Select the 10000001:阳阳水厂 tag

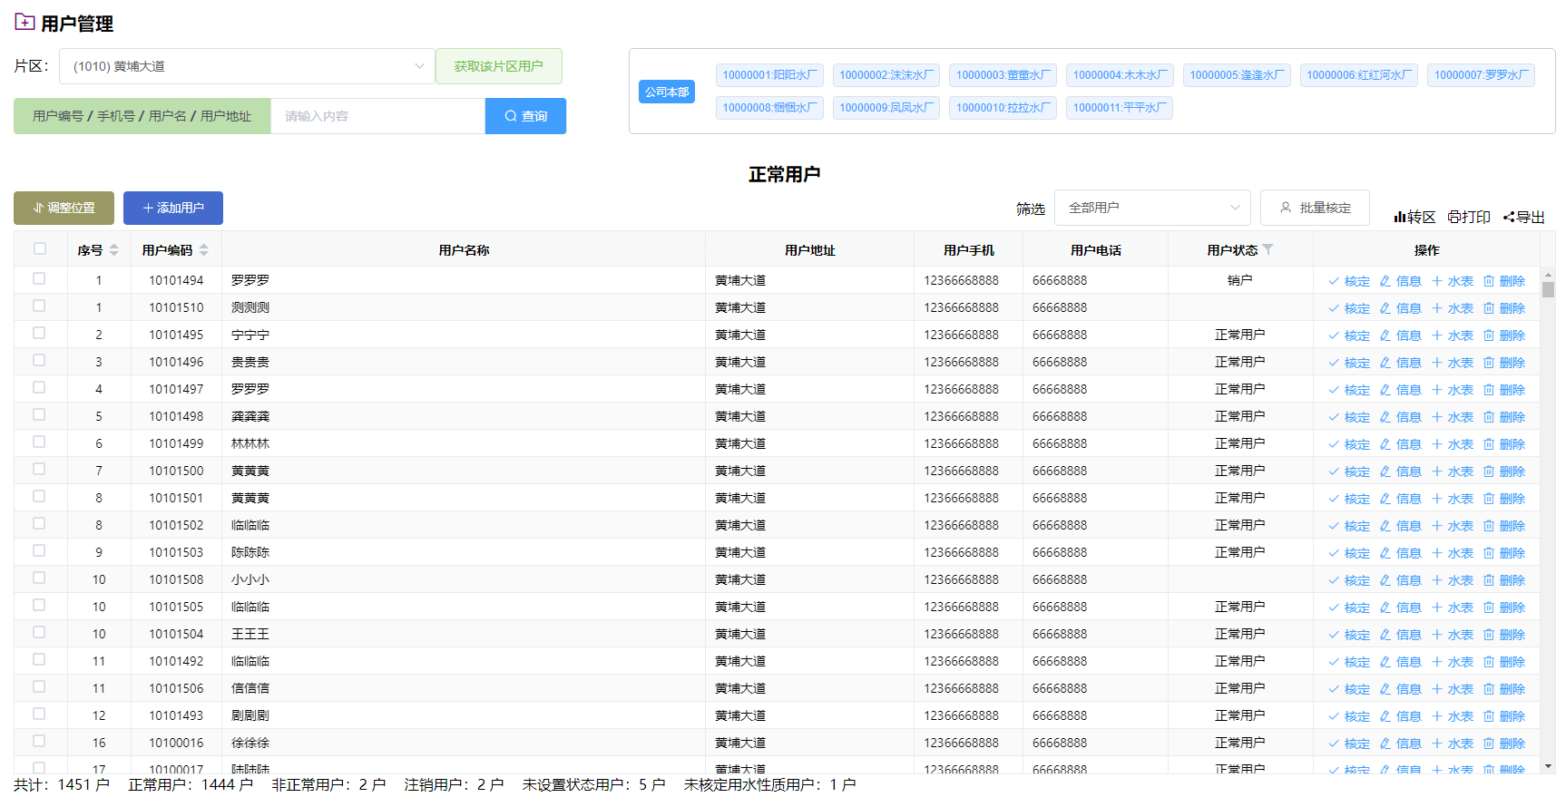click(x=769, y=75)
